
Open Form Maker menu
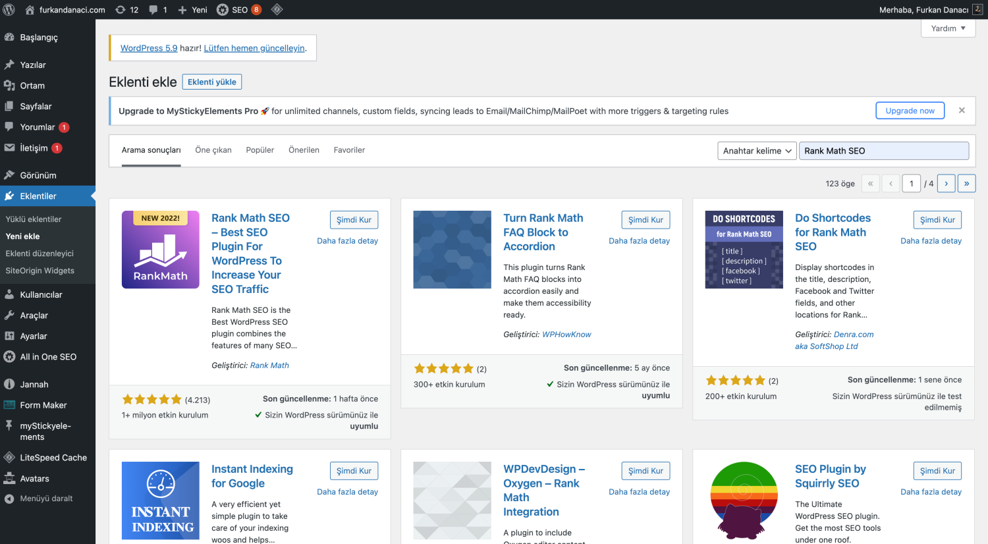coord(47,405)
